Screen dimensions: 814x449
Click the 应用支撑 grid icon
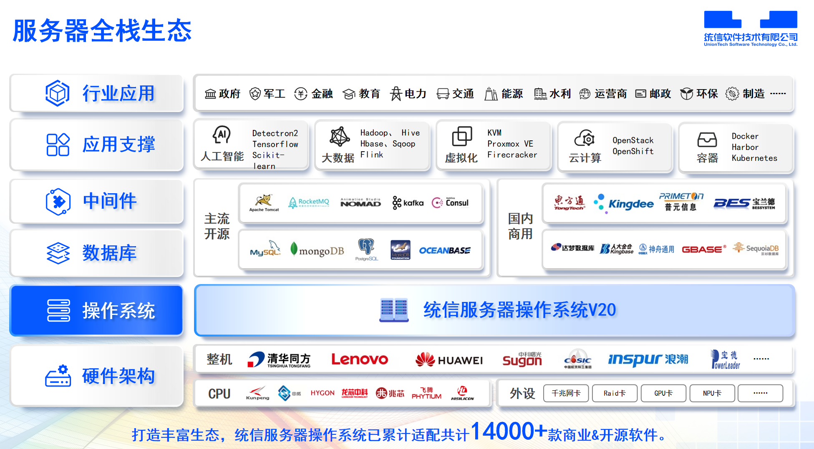coord(58,145)
